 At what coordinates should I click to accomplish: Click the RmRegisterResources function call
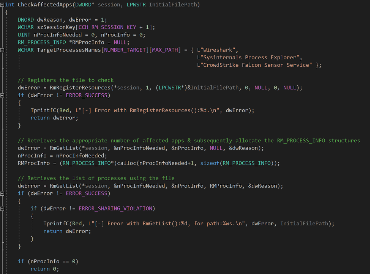coord(80,88)
